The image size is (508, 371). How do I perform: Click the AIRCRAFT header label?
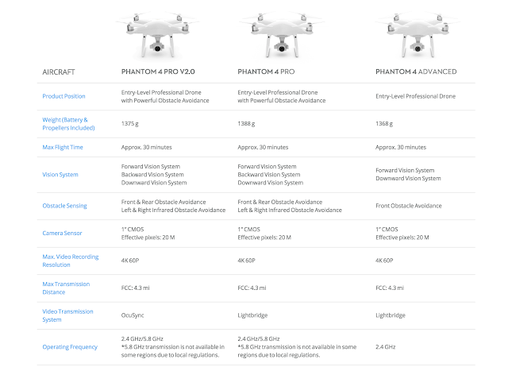[x=60, y=71]
